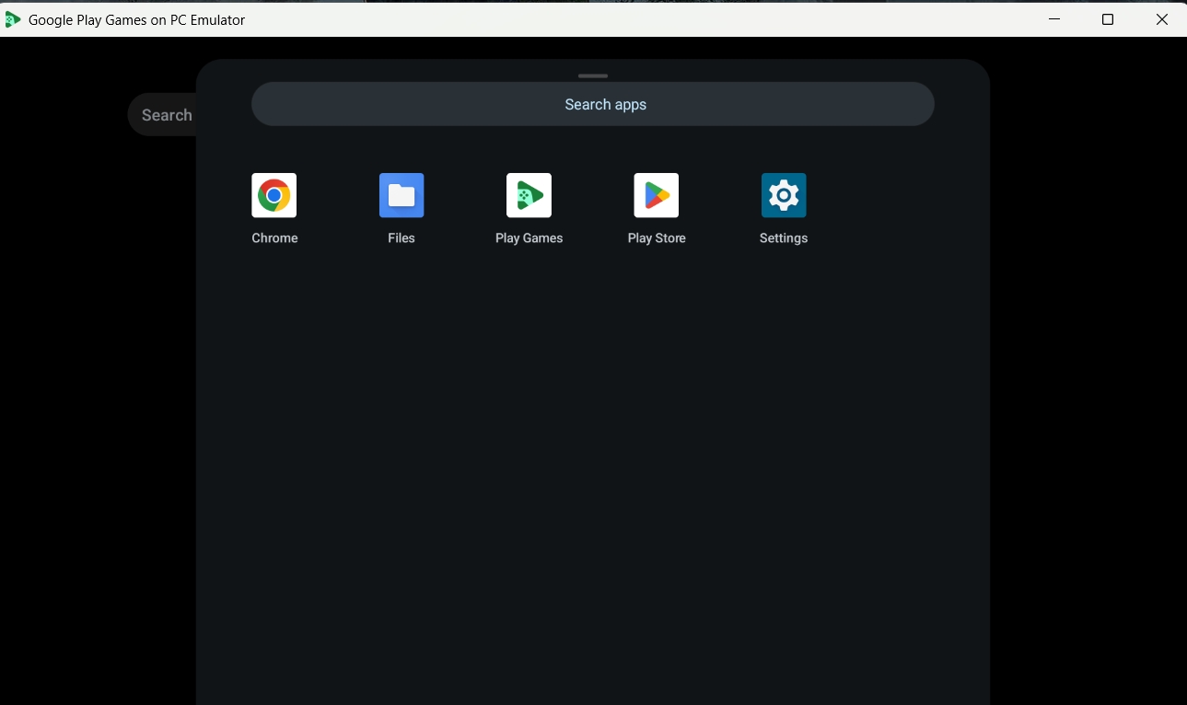
Task: Click the "Files" text label
Action: point(401,238)
